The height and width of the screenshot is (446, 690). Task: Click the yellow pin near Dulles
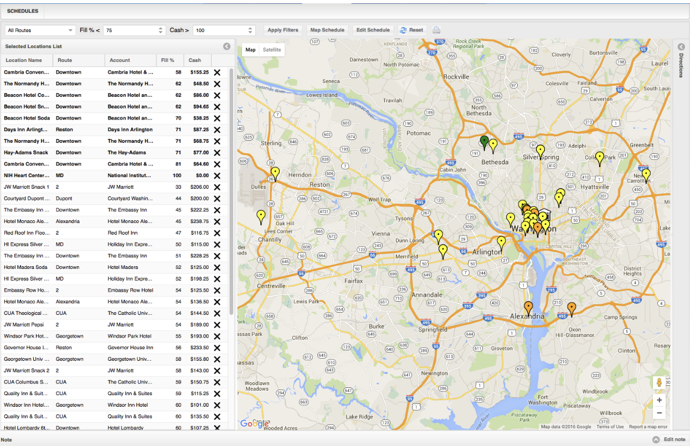[x=275, y=174]
